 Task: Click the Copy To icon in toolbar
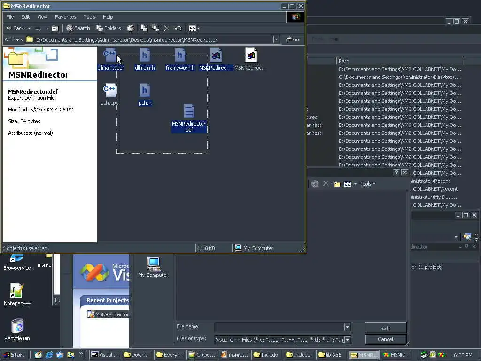156,29
